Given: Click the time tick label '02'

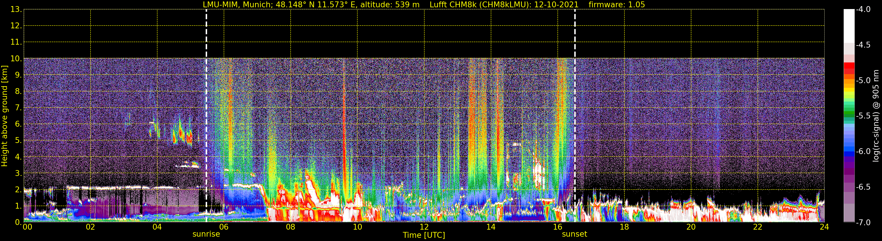Looking at the screenshot, I should coord(90,227).
